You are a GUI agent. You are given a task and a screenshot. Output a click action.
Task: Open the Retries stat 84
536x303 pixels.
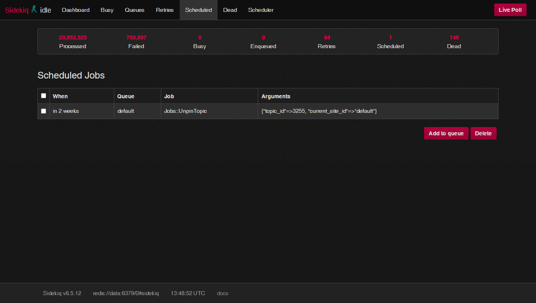click(327, 37)
